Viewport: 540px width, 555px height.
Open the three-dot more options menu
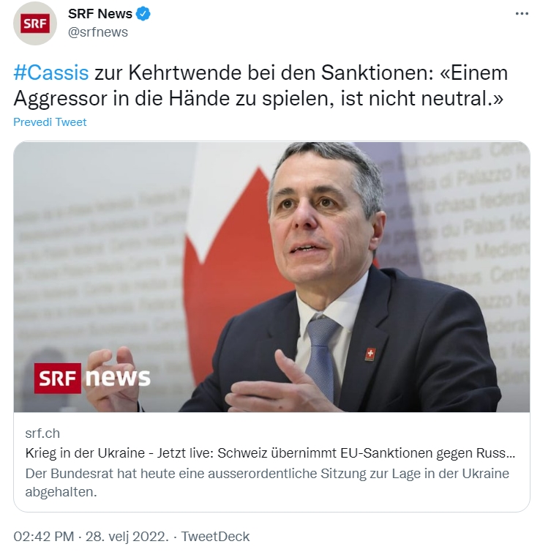522,14
